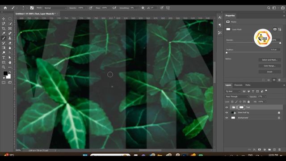Toggle lock all for layer
Viewport: 286px width, 161px height.
click(x=248, y=102)
